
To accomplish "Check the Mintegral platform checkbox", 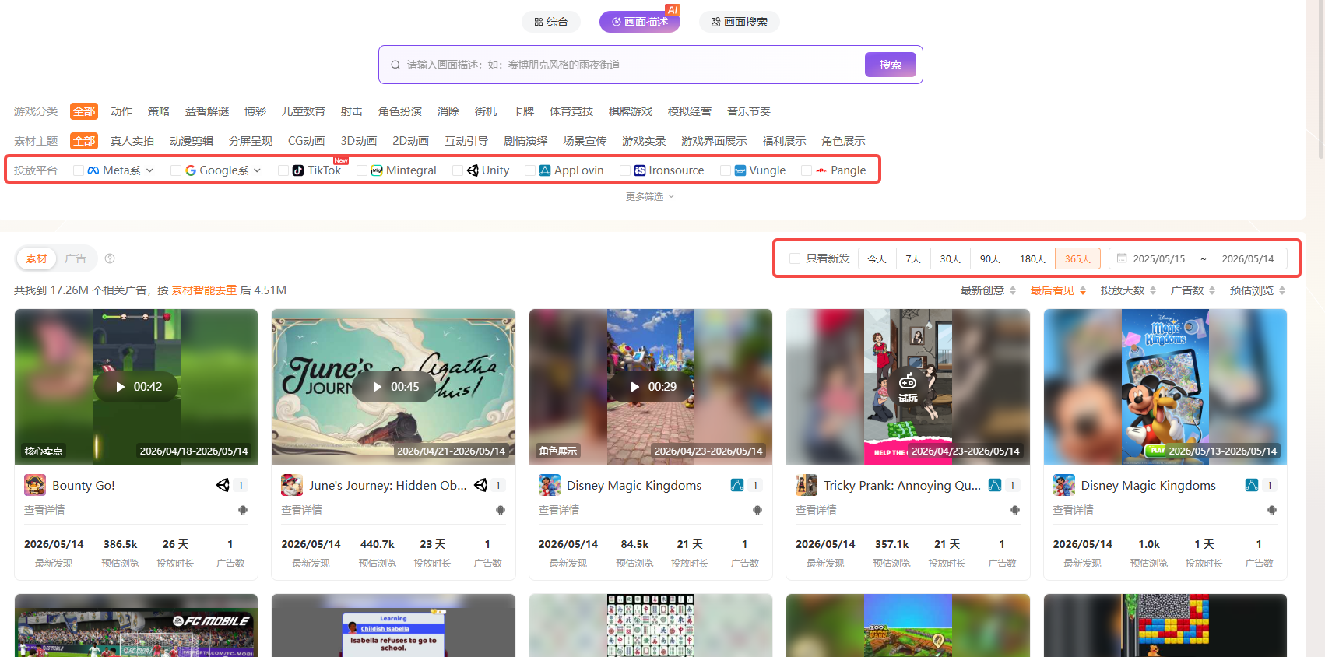I will click(362, 170).
